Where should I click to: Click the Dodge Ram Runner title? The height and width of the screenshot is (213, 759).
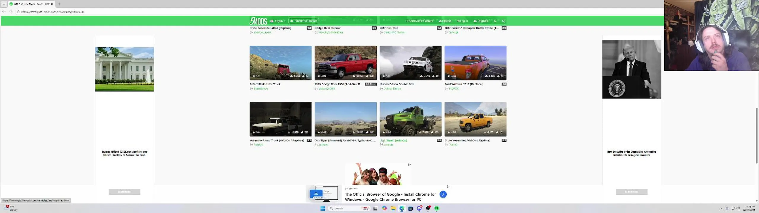[327, 28]
